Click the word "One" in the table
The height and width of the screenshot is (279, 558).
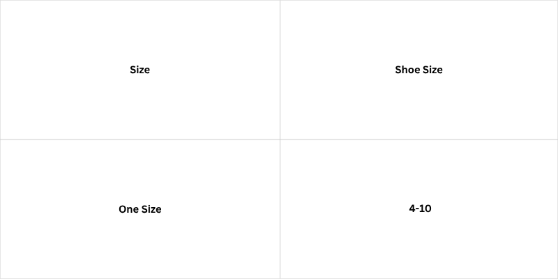(x=128, y=209)
